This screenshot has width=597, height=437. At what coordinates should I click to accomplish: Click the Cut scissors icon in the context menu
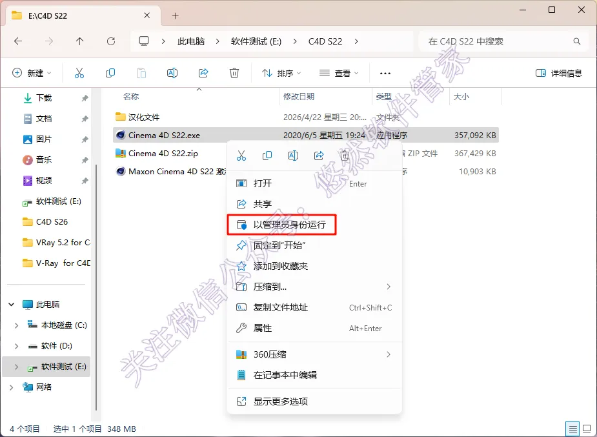[x=241, y=156]
